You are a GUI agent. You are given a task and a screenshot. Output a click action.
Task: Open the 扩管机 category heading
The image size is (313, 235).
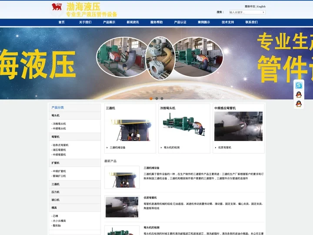tap(56, 163)
